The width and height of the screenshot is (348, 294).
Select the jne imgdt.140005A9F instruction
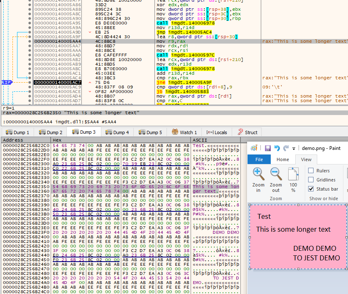[x=184, y=82]
